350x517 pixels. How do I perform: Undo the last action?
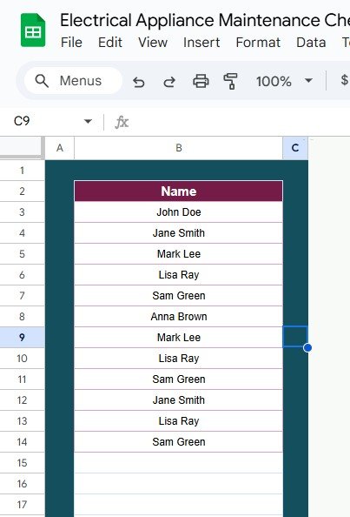tap(138, 82)
